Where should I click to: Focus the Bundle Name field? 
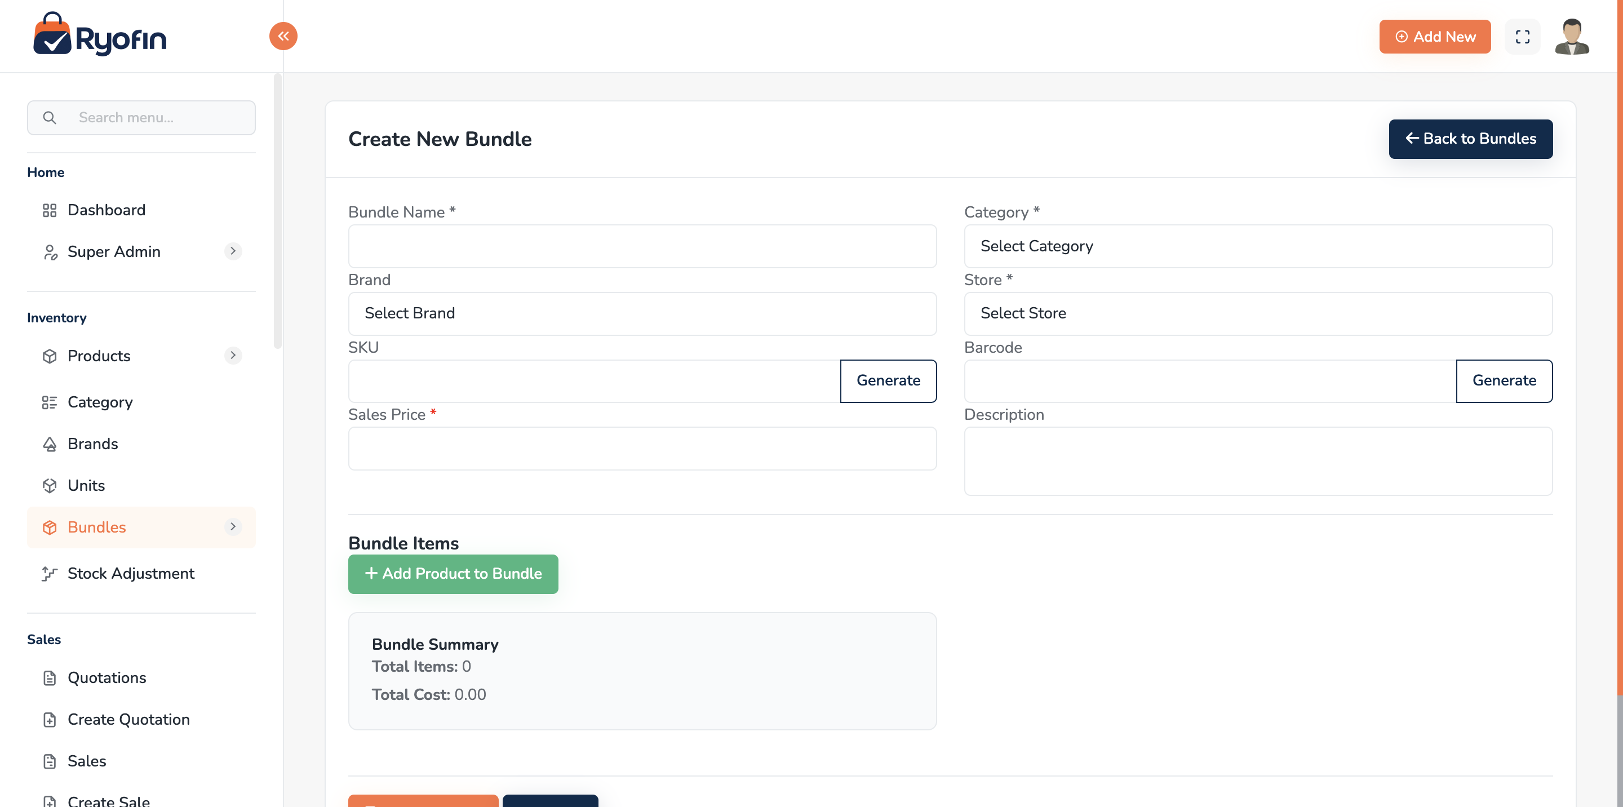[x=642, y=246]
